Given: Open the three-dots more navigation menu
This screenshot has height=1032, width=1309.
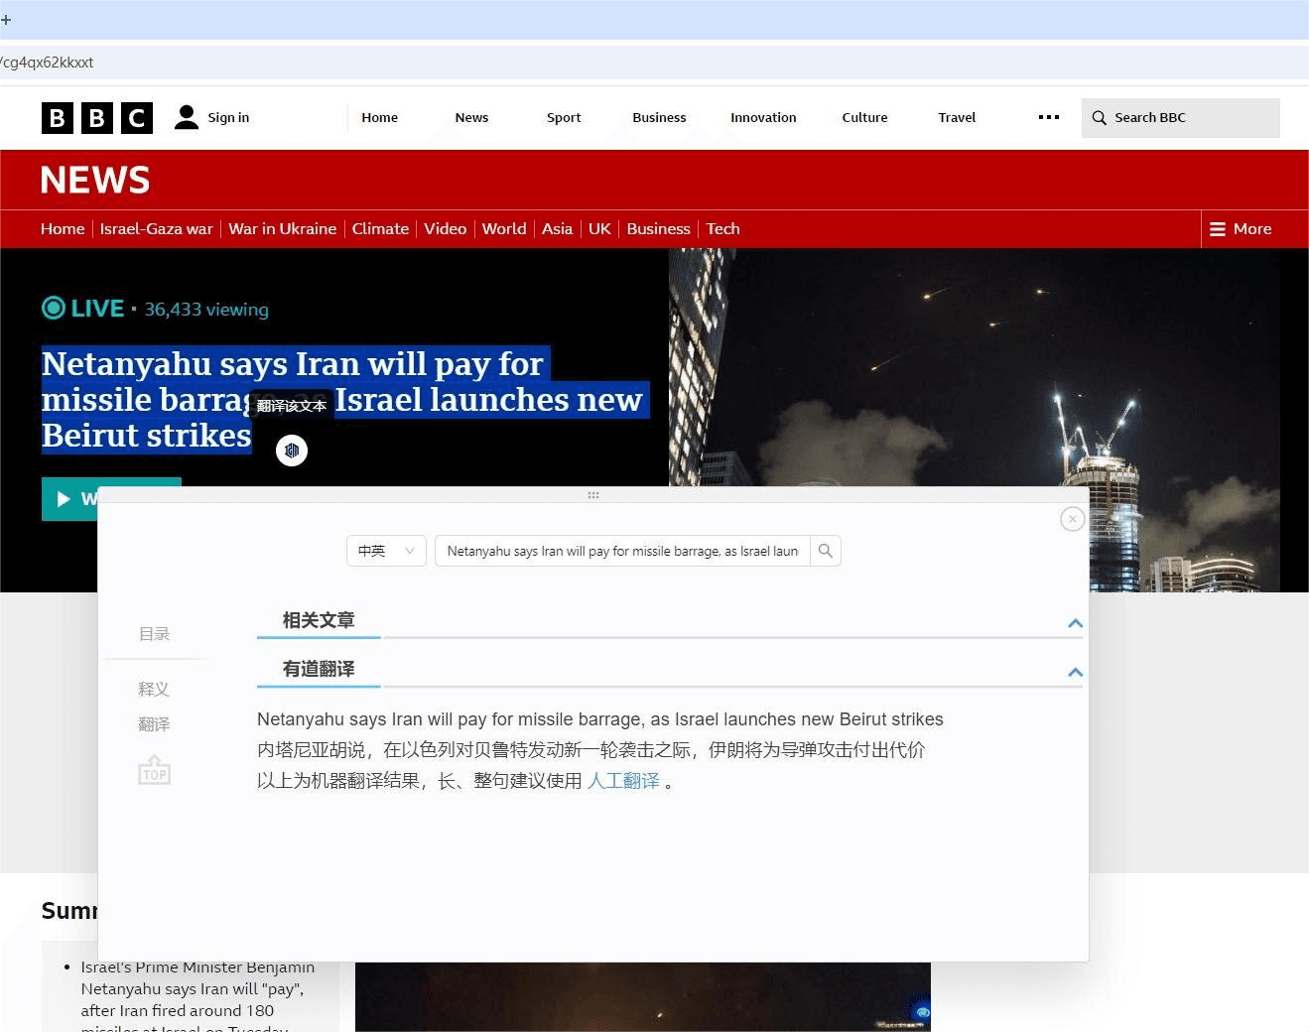Looking at the screenshot, I should click(1048, 117).
